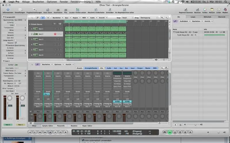Toggle the Loop checkbox in inspector

coord(16,25)
